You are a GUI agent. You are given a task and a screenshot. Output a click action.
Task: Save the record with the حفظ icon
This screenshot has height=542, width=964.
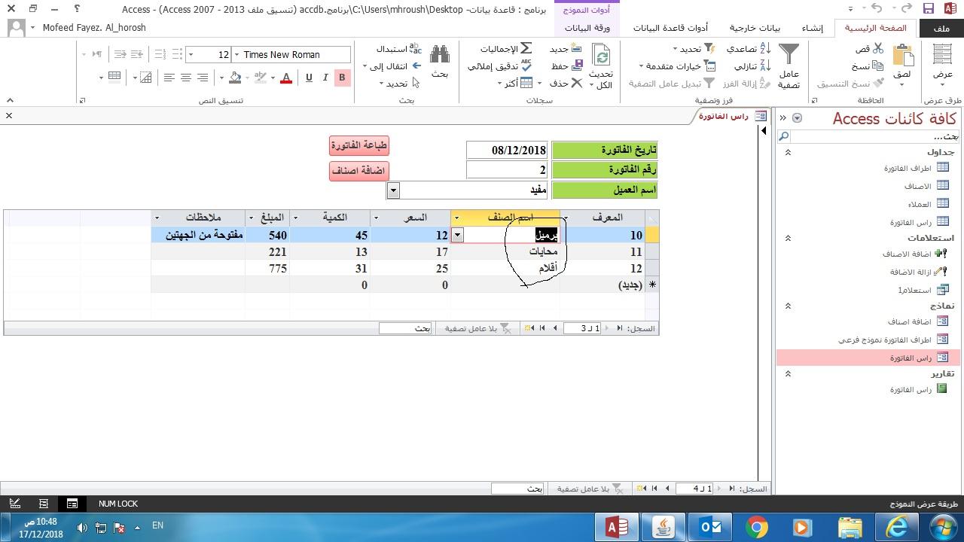tap(576, 66)
